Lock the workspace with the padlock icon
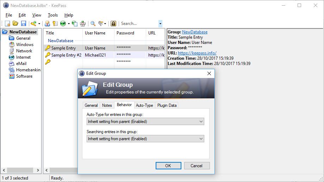This screenshot has width=324, height=182. tap(113, 24)
